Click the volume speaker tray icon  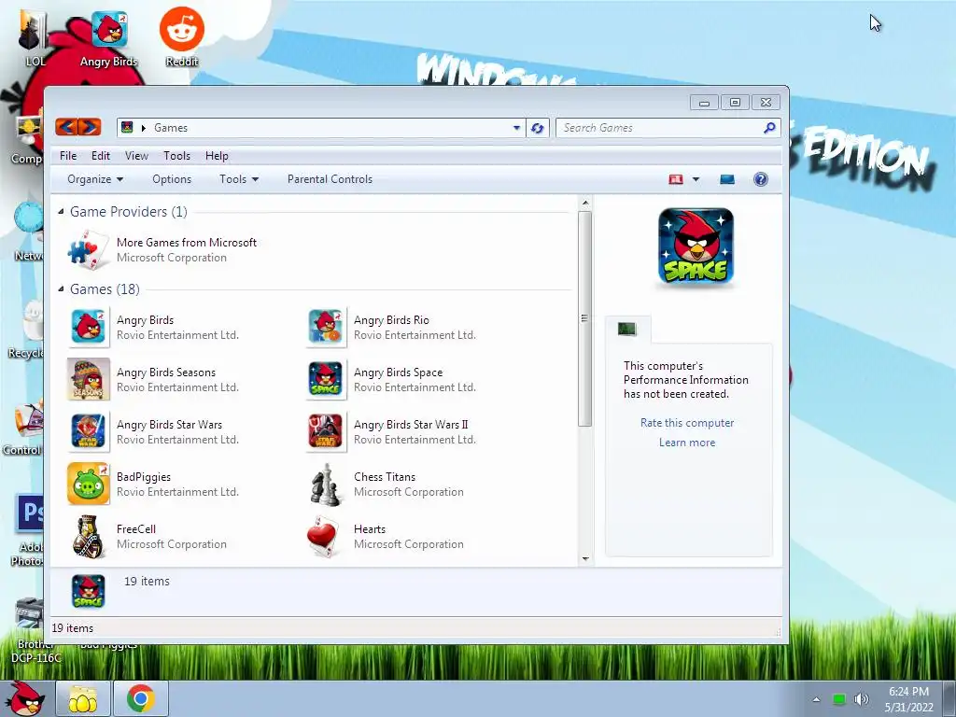(x=861, y=699)
